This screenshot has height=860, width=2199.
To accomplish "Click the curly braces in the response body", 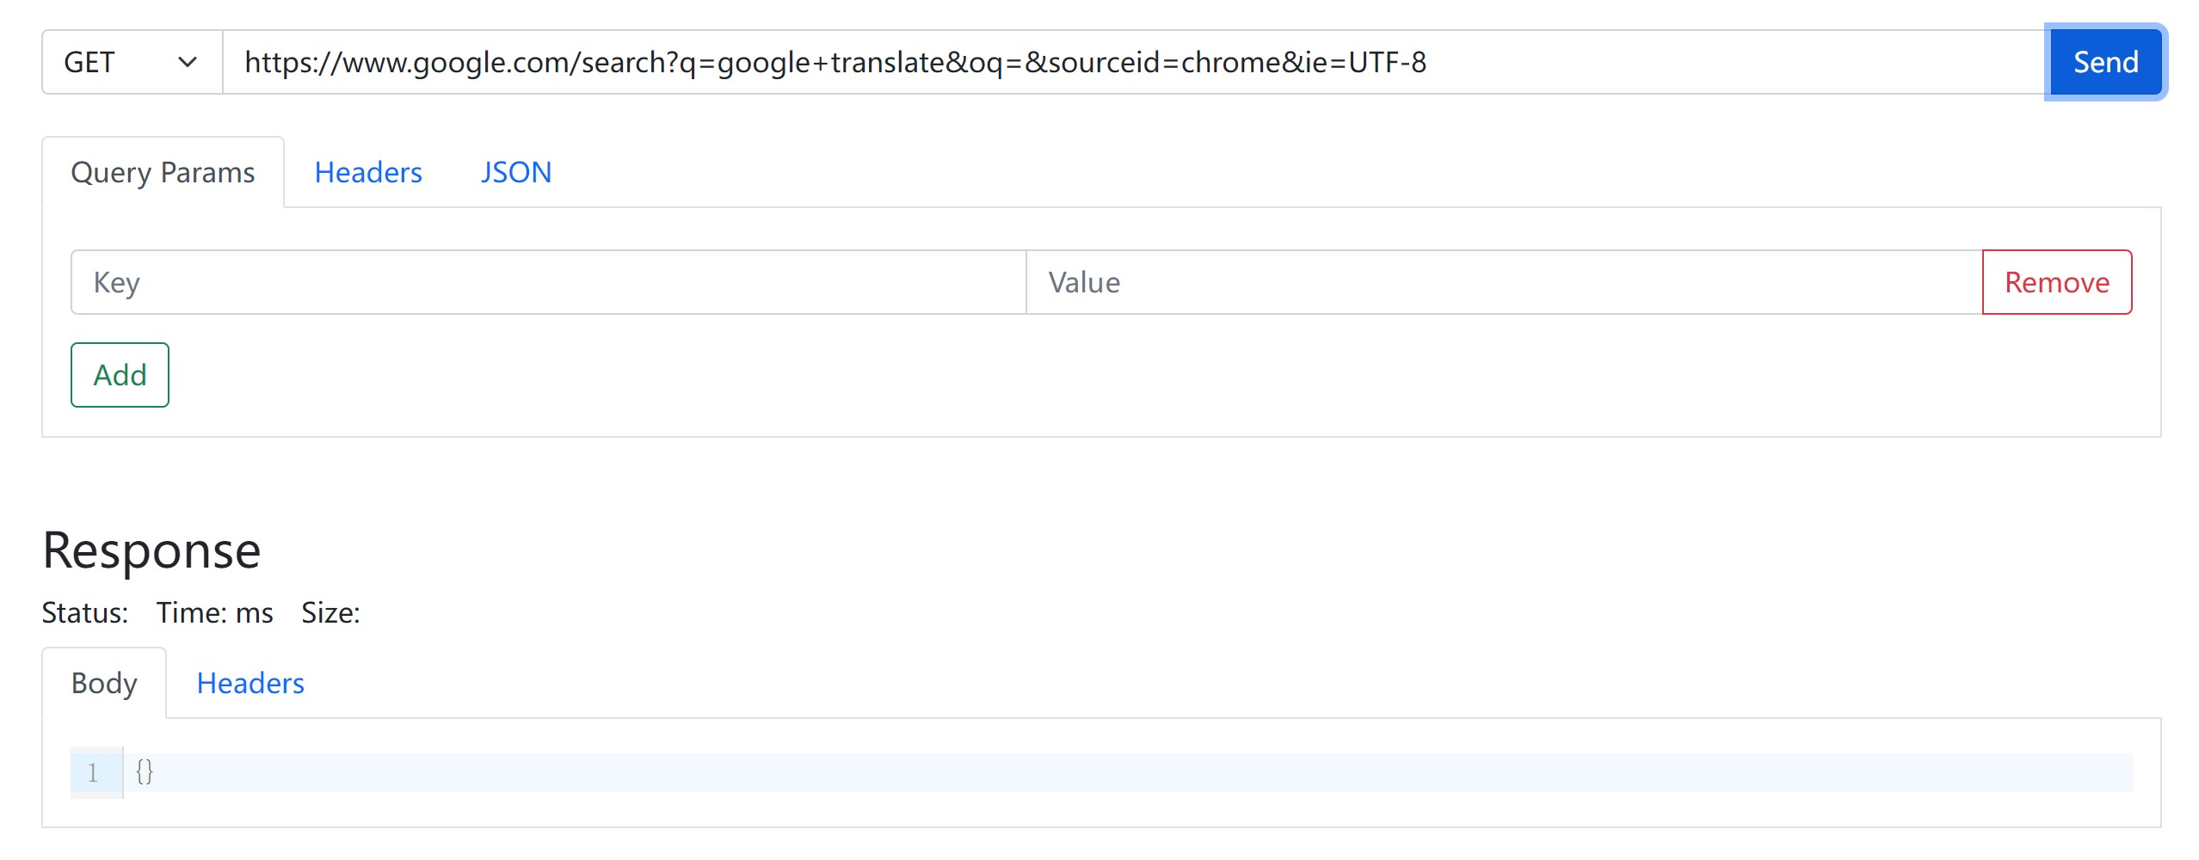I will click(145, 771).
